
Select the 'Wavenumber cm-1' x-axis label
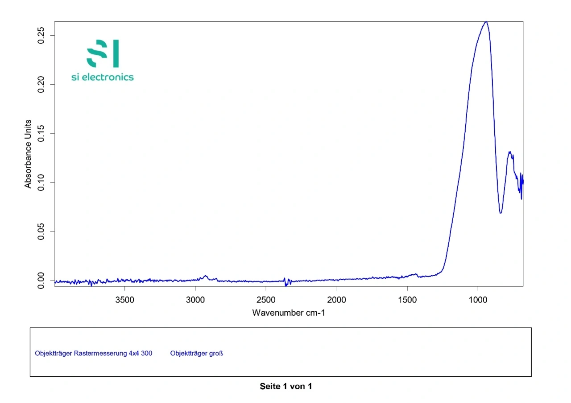pos(289,313)
